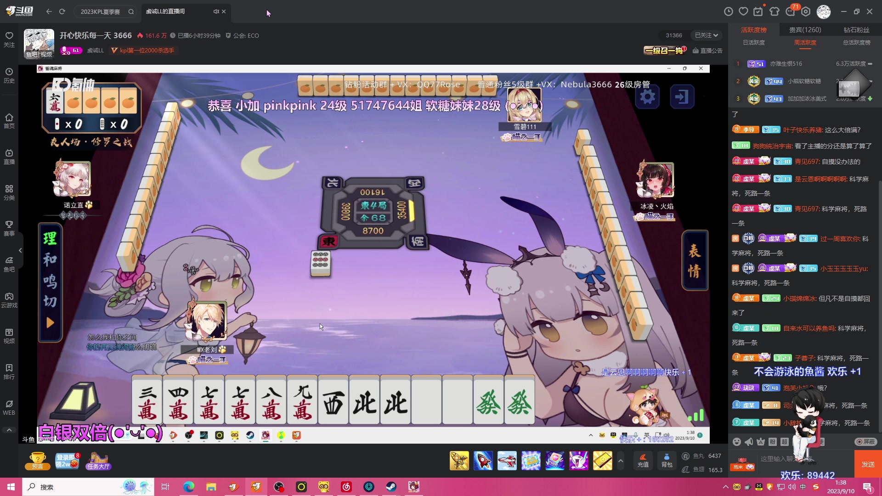Send the gold bar gift

(602, 461)
